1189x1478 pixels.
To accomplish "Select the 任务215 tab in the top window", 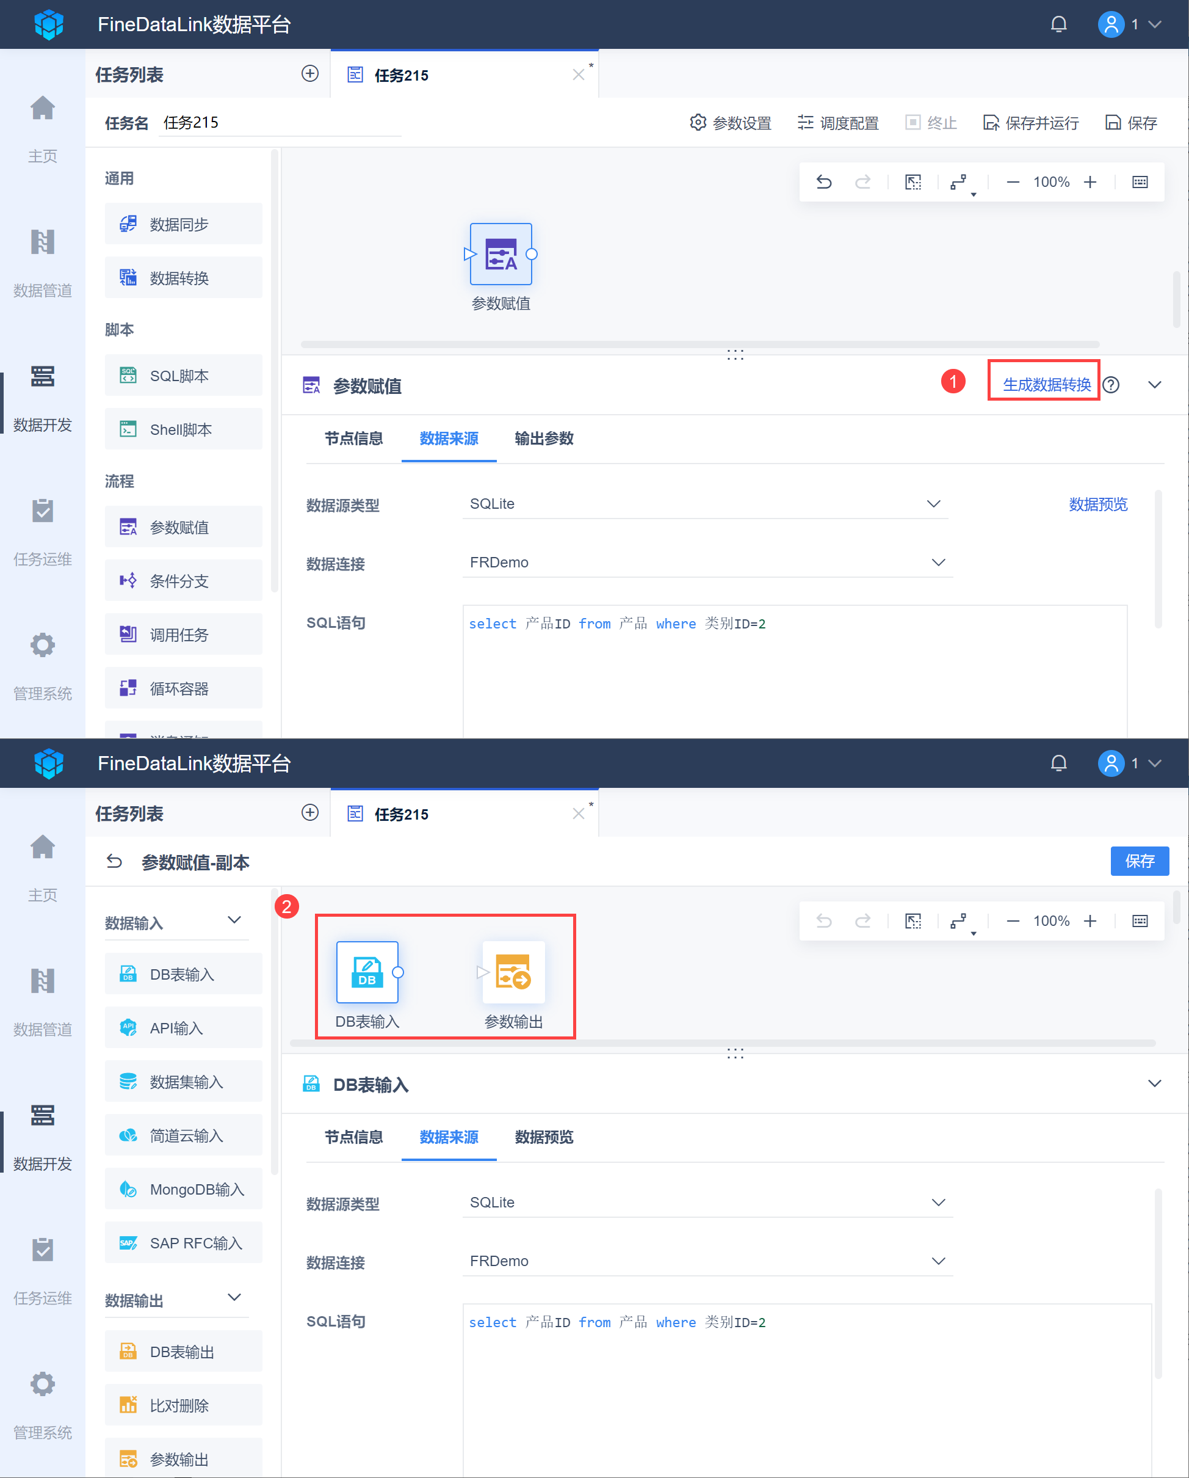I will tap(464, 74).
